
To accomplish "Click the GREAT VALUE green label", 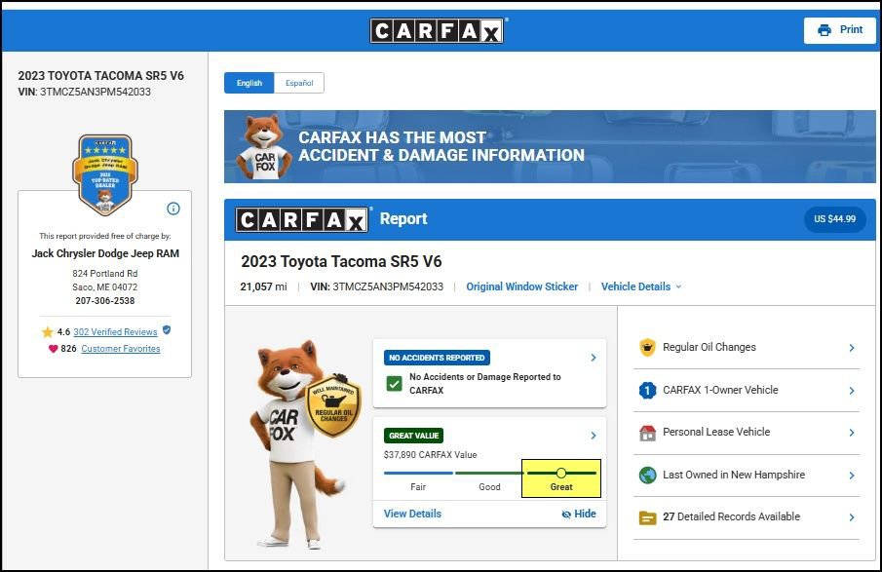I will coord(413,436).
